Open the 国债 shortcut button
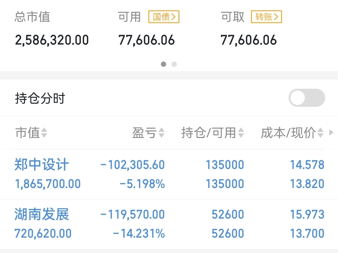 point(164,17)
